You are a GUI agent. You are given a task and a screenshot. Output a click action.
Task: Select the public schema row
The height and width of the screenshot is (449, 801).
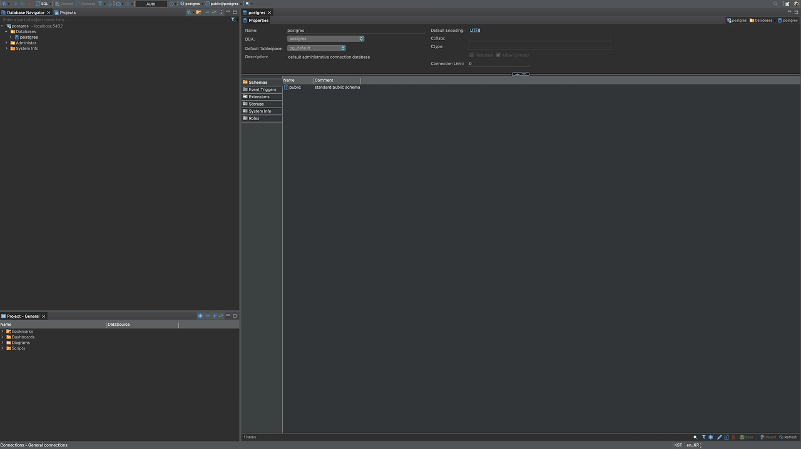294,87
